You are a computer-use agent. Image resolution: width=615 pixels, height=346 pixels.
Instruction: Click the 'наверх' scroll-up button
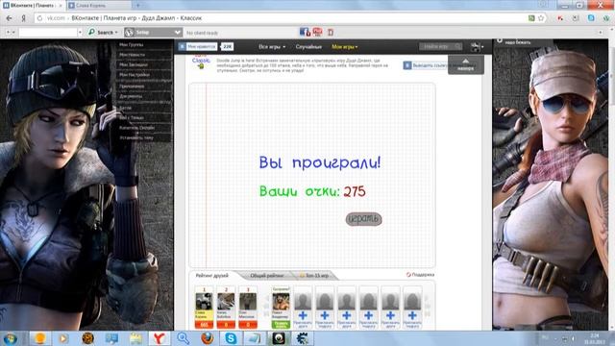(465, 64)
